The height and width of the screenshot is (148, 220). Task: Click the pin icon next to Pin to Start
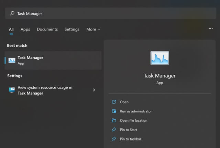114,130
